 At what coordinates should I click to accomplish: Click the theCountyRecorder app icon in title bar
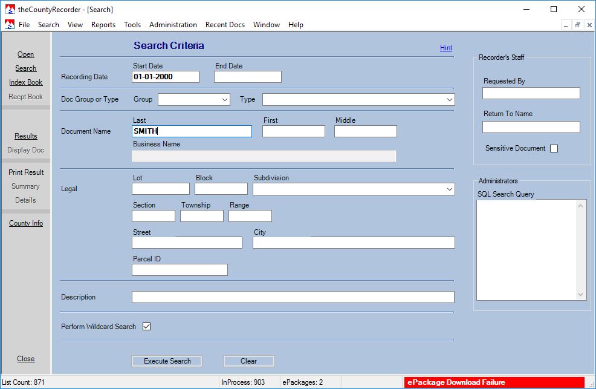(10, 9)
